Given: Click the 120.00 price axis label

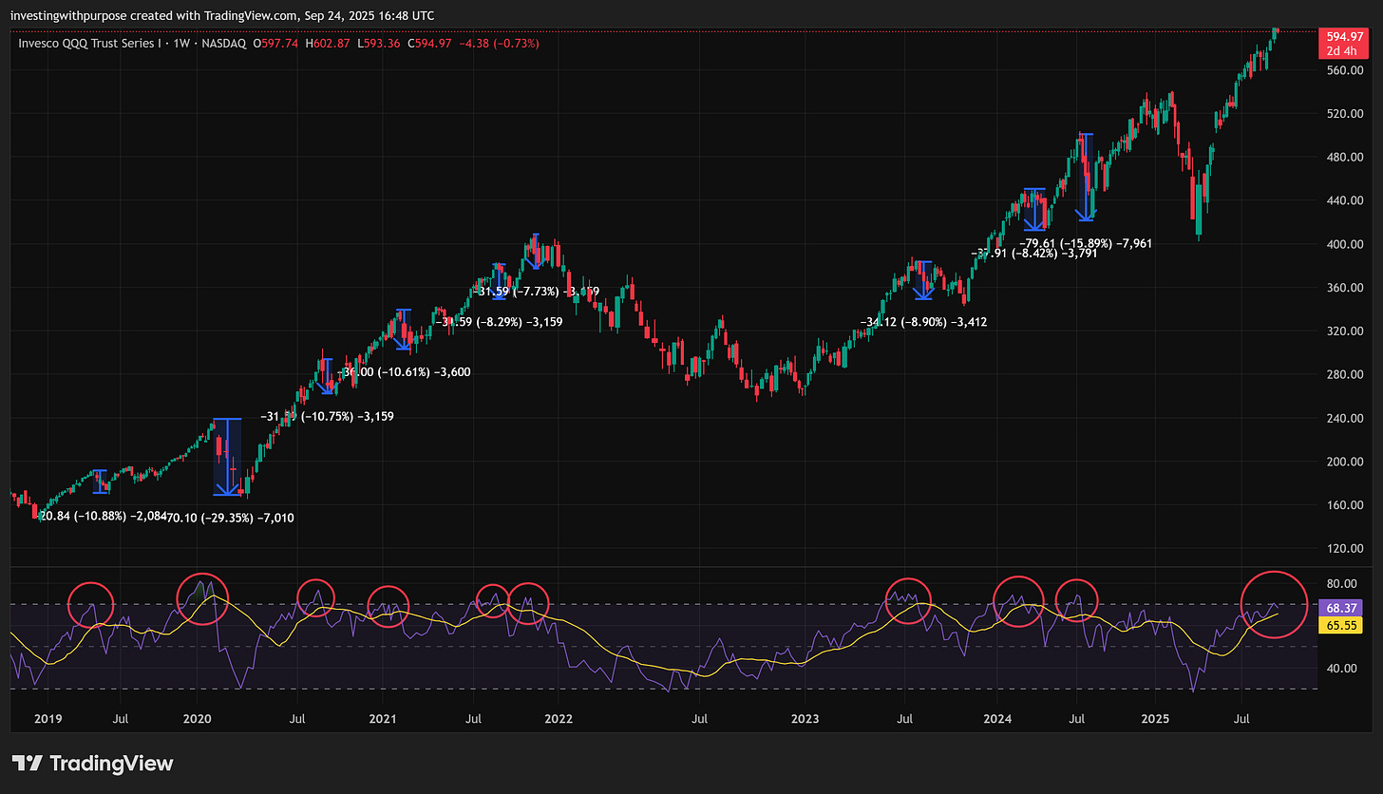Looking at the screenshot, I should click(x=1346, y=549).
